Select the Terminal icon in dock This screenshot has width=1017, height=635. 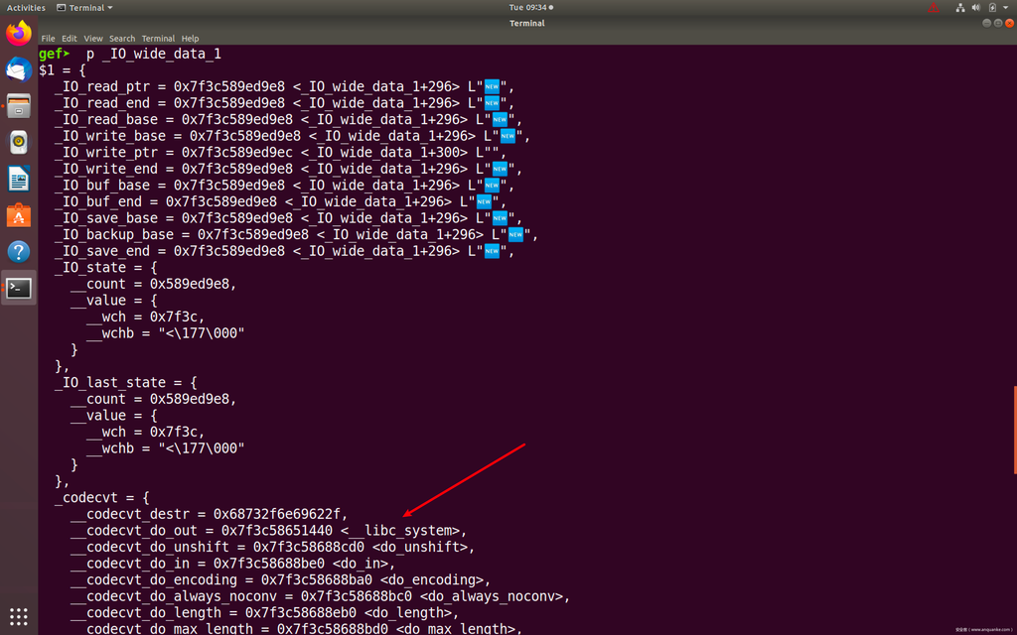click(x=19, y=288)
